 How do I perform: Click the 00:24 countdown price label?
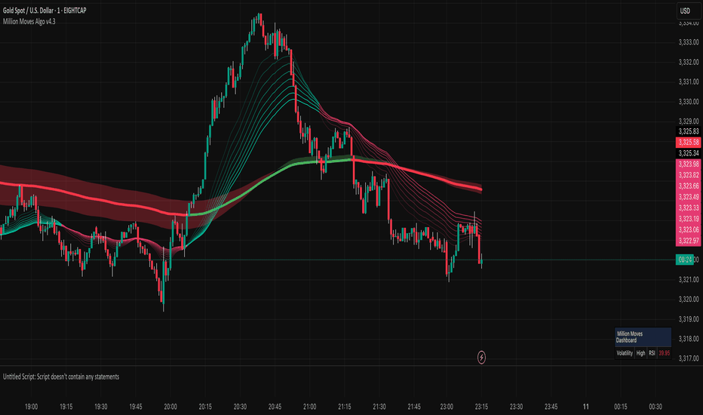pos(685,260)
